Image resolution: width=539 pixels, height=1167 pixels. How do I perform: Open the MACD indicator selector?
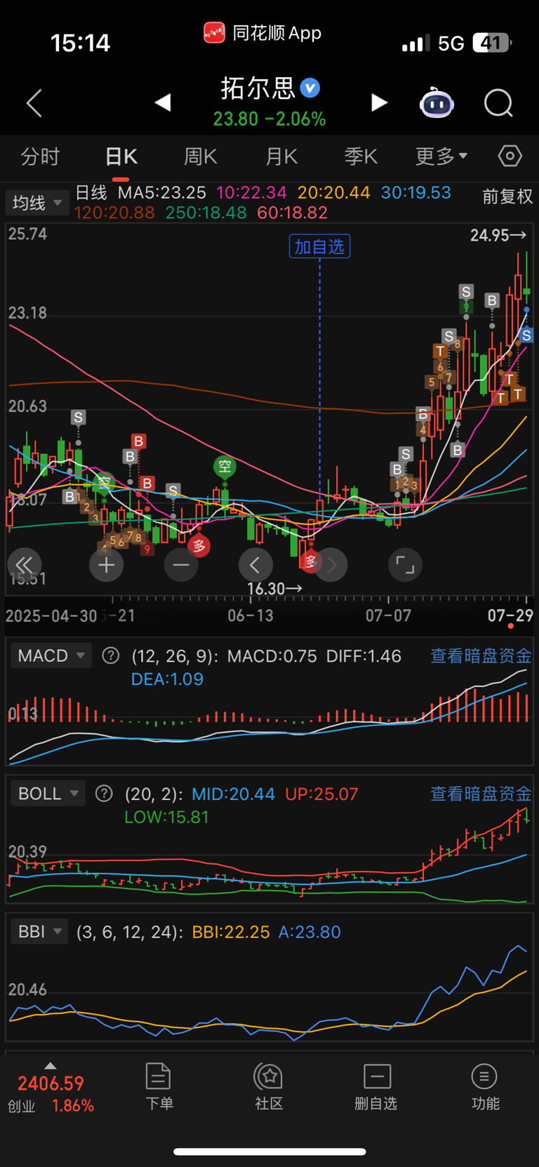pos(51,655)
